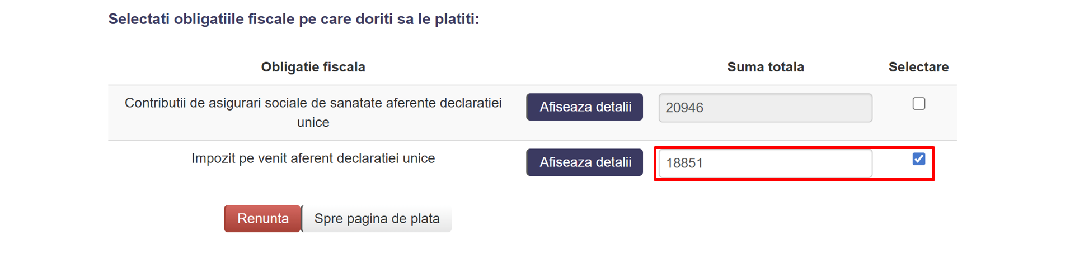This screenshot has width=1070, height=269.
Task: Cancel the payment selection with Renunta
Action: [262, 219]
